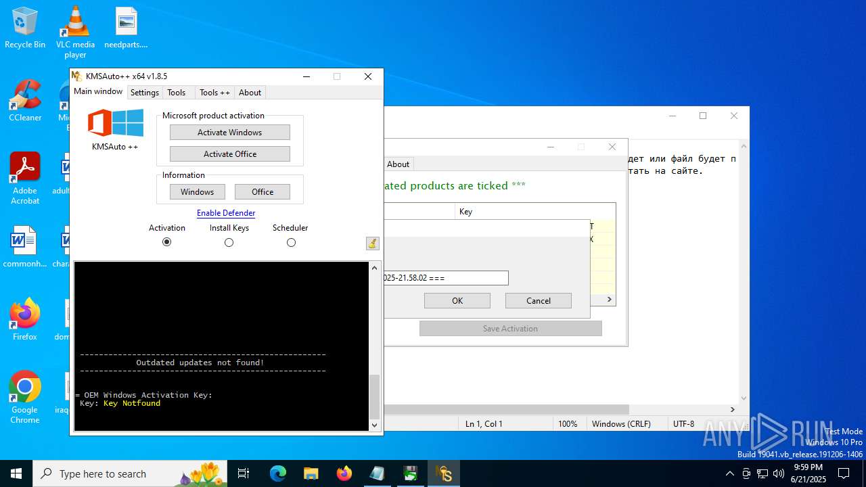Switch to the Main window tab
This screenshot has width=866, height=487.
(98, 91)
